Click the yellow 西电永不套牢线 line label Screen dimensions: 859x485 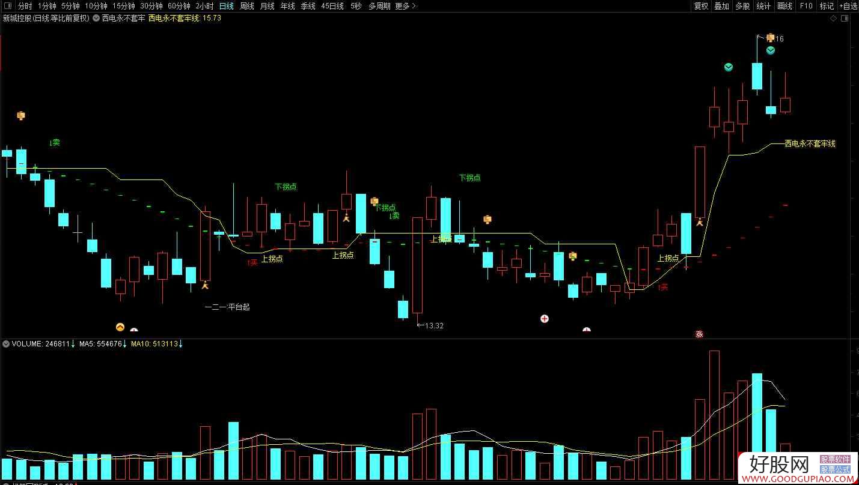point(810,143)
